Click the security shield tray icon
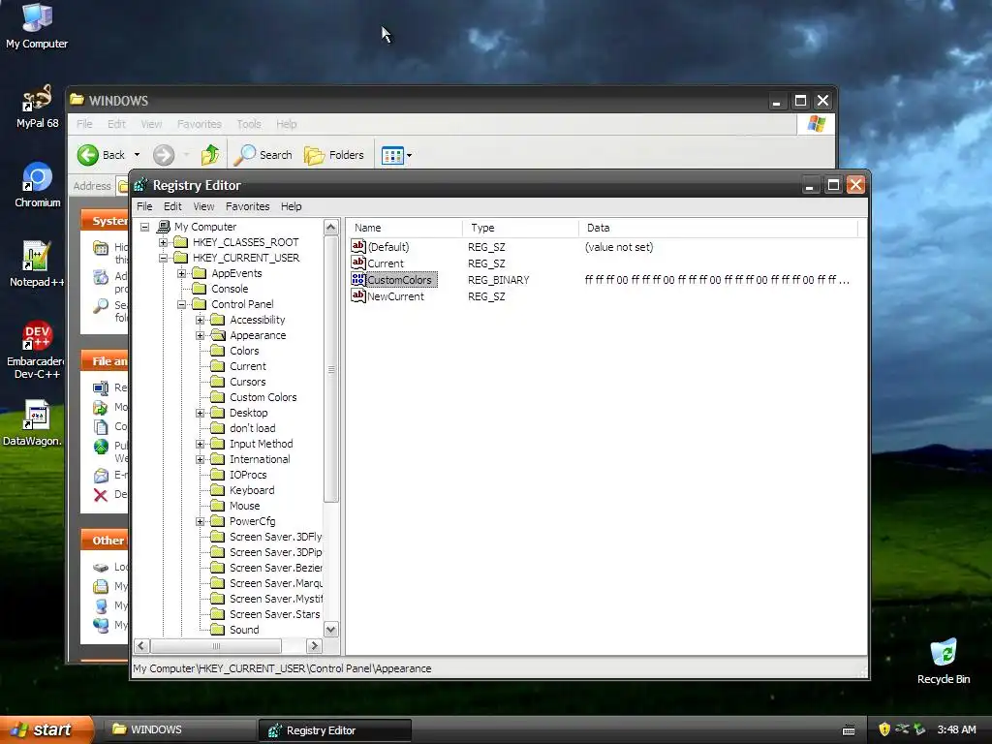This screenshot has height=744, width=992. pyautogui.click(x=884, y=729)
